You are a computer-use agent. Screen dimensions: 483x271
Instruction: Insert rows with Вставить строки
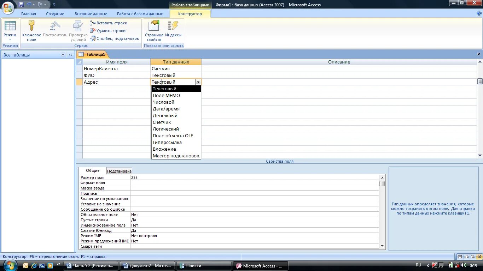[109, 23]
